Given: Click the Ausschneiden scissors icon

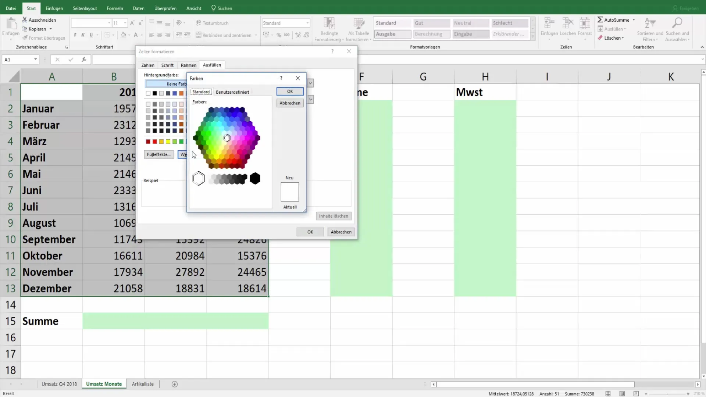Looking at the screenshot, I should pyautogui.click(x=25, y=20).
